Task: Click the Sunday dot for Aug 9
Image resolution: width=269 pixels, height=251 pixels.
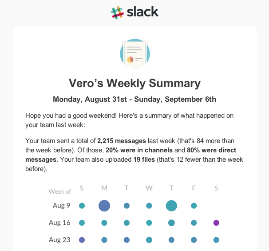Action: pos(82,206)
